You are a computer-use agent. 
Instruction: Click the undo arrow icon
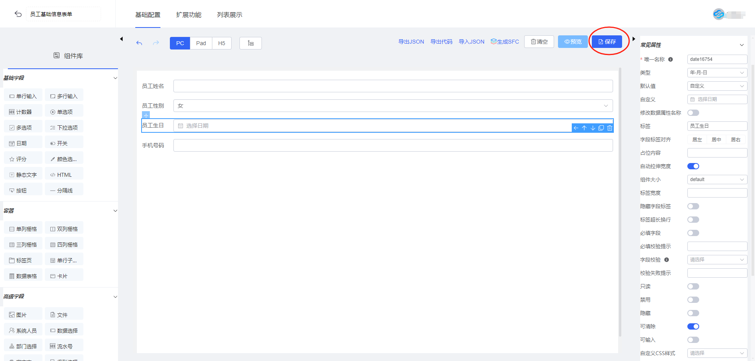point(139,43)
